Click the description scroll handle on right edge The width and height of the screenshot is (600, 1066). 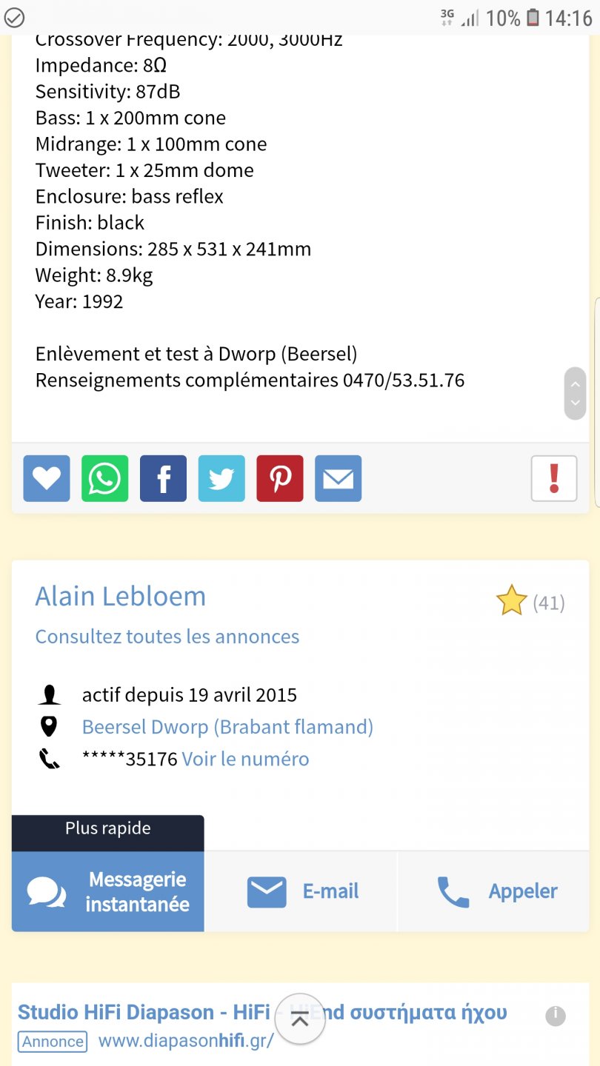pos(575,393)
